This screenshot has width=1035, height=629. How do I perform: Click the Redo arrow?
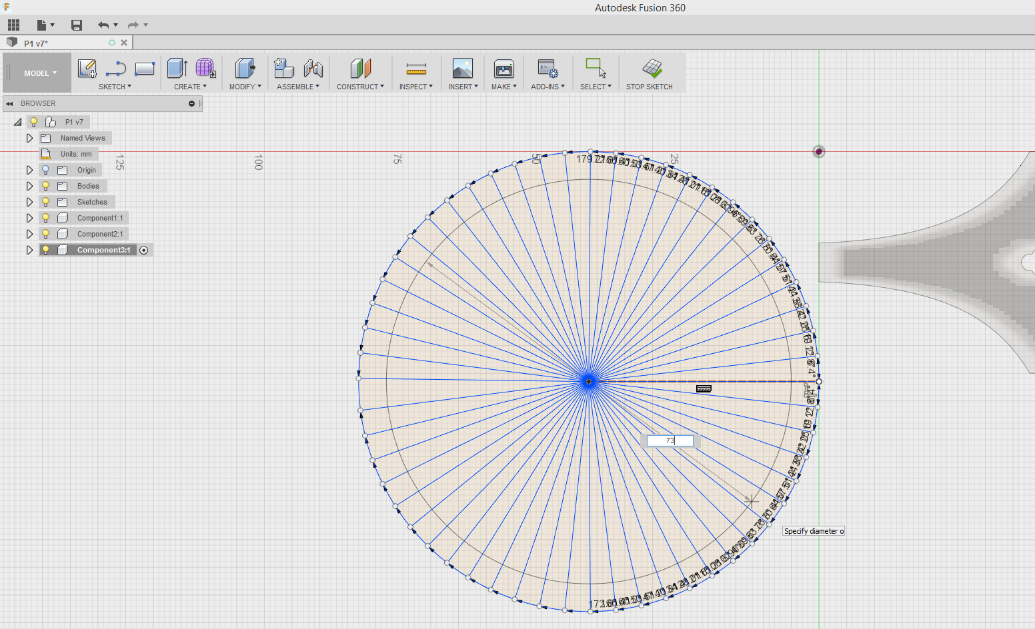pos(133,25)
